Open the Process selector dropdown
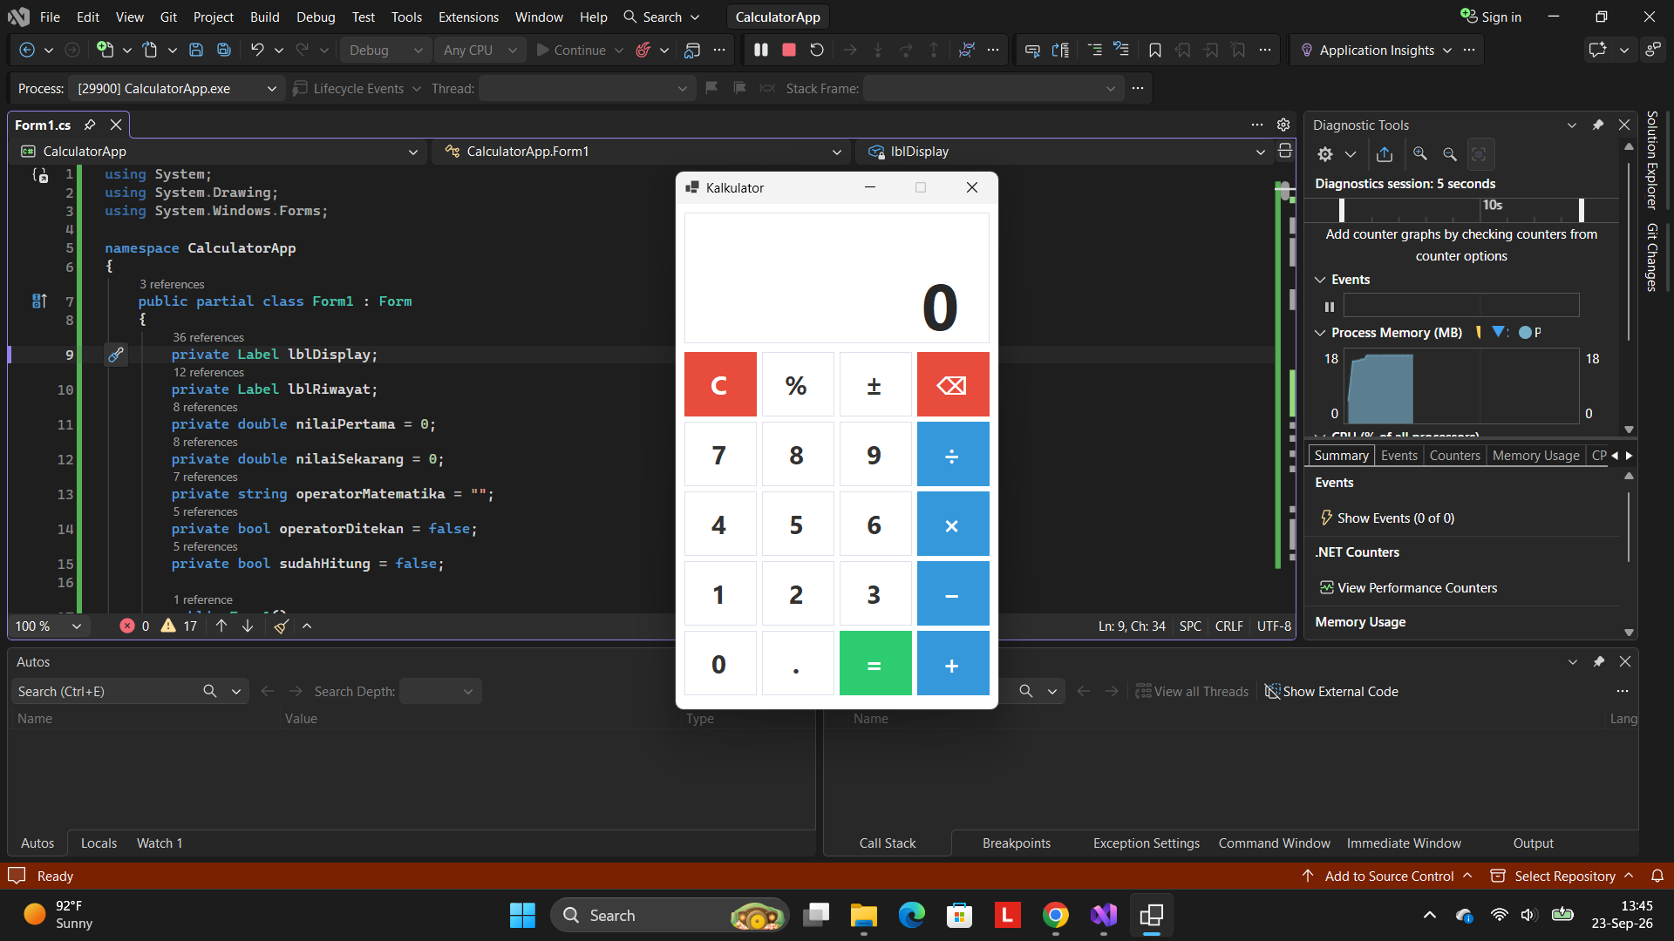The height and width of the screenshot is (941, 1674). click(x=175, y=89)
